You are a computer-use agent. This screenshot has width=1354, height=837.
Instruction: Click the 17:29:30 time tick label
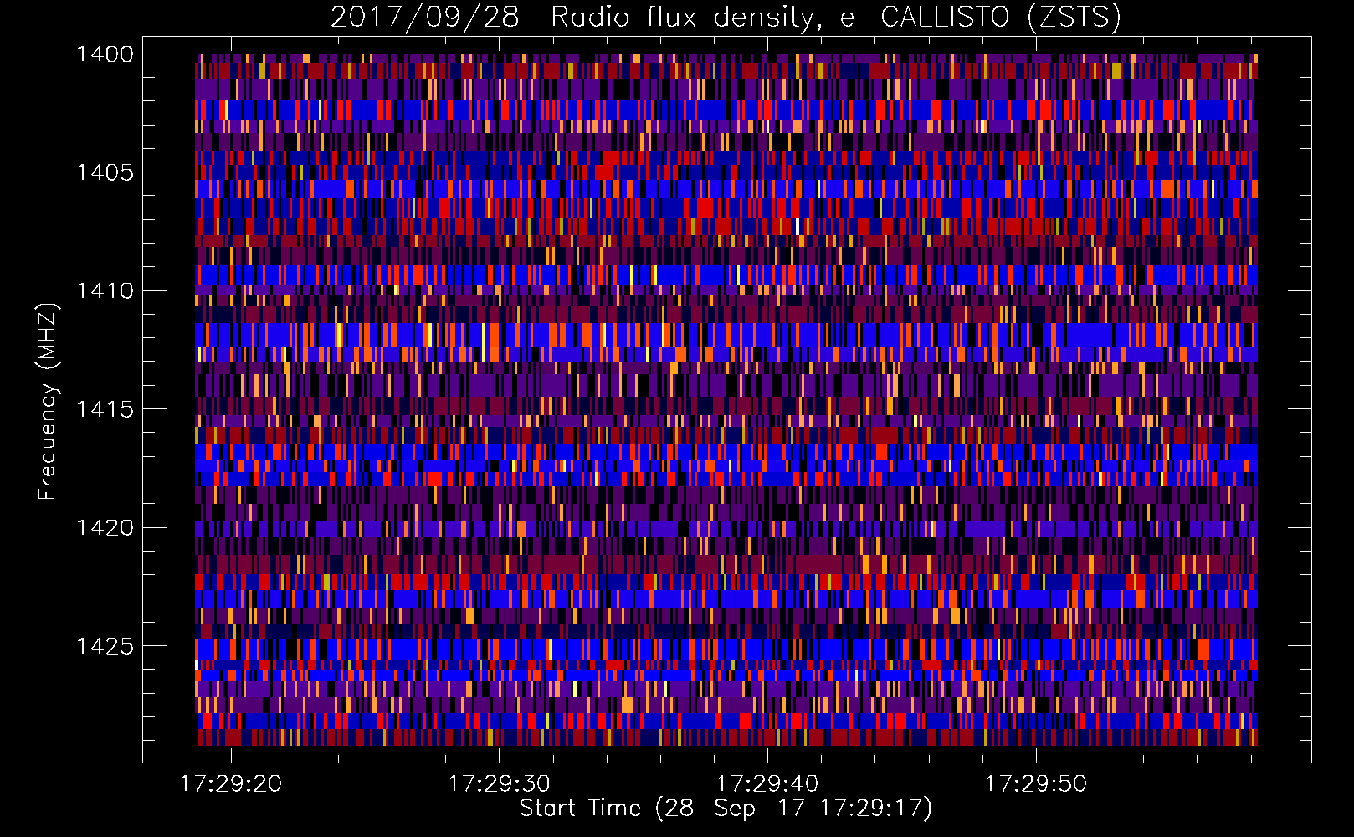click(500, 784)
